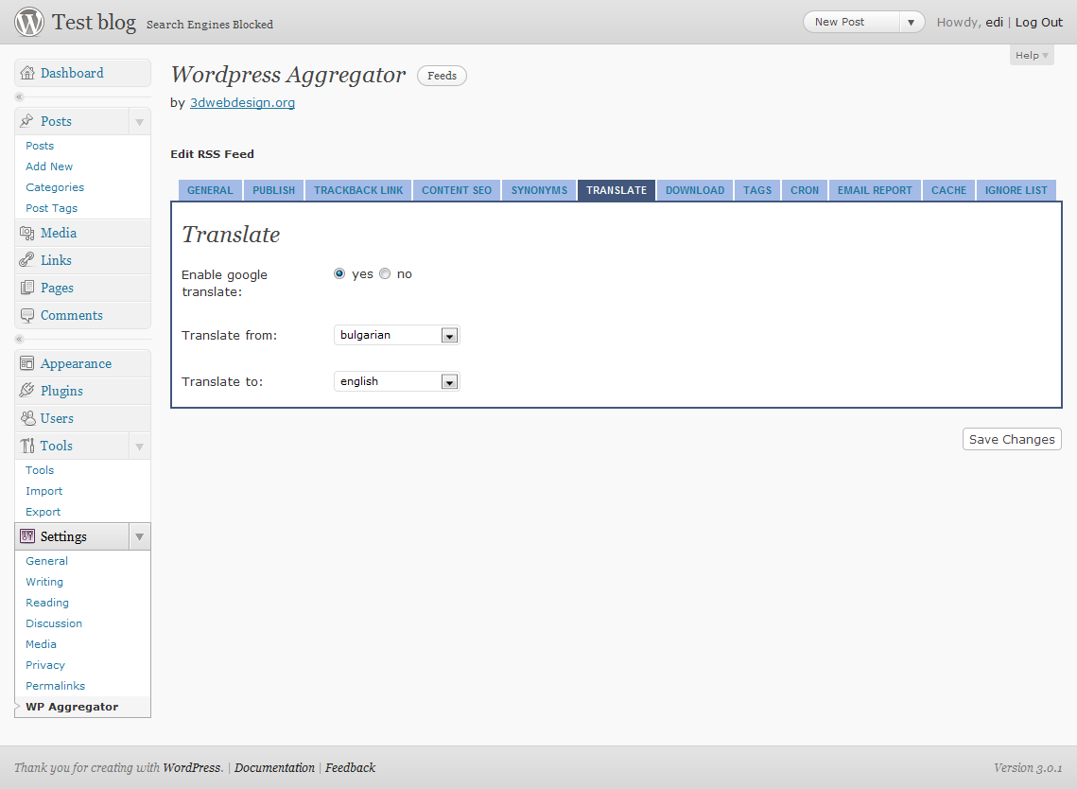Open WP Aggregator settings page

[72, 707]
